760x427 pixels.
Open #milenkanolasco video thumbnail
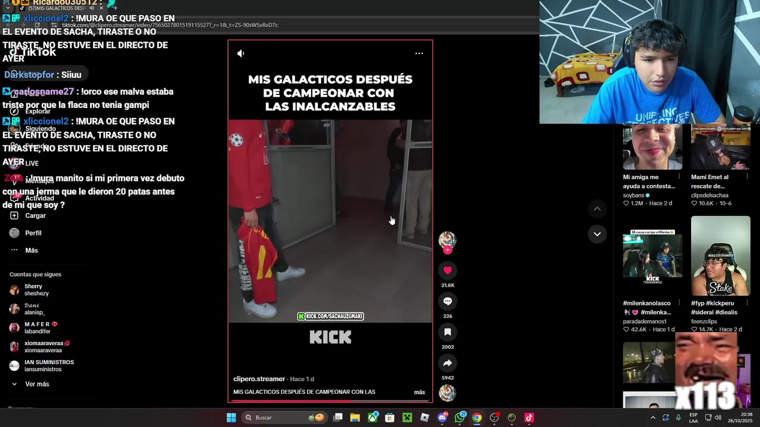click(653, 256)
